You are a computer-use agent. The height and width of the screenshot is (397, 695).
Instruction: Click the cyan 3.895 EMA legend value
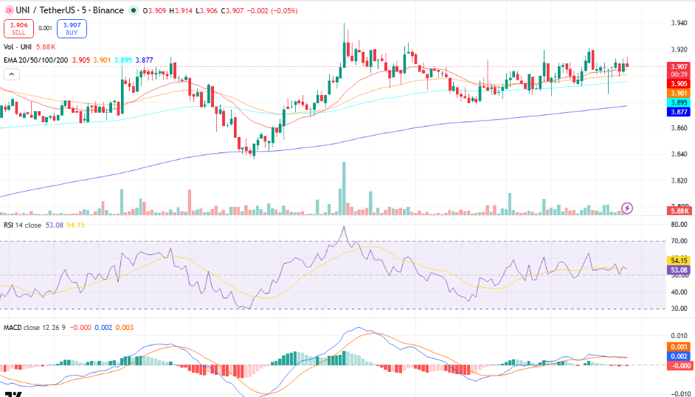pyautogui.click(x=122, y=60)
